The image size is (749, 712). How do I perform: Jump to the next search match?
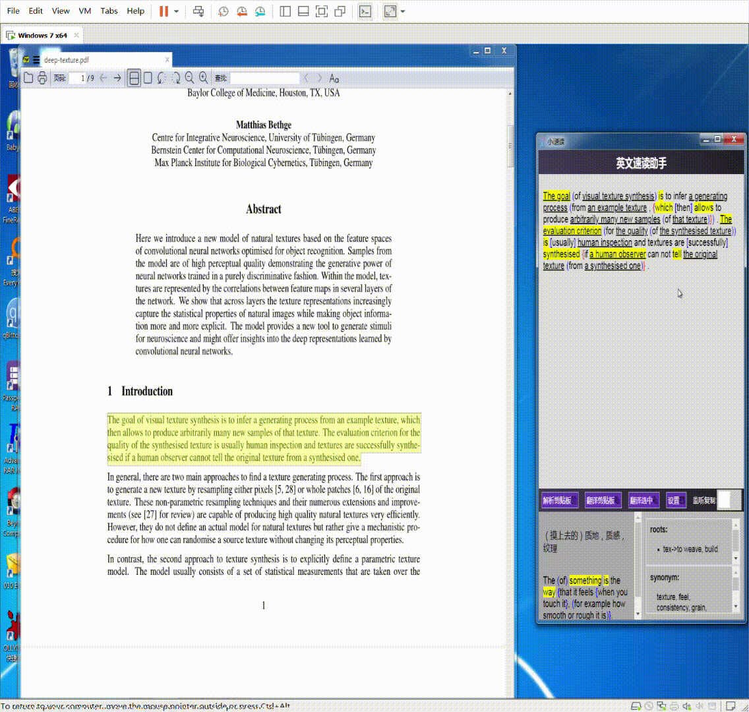(320, 78)
